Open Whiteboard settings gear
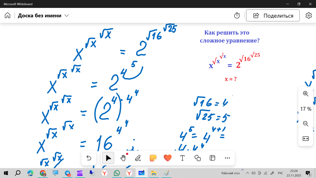316x178 pixels. [x=308, y=16]
